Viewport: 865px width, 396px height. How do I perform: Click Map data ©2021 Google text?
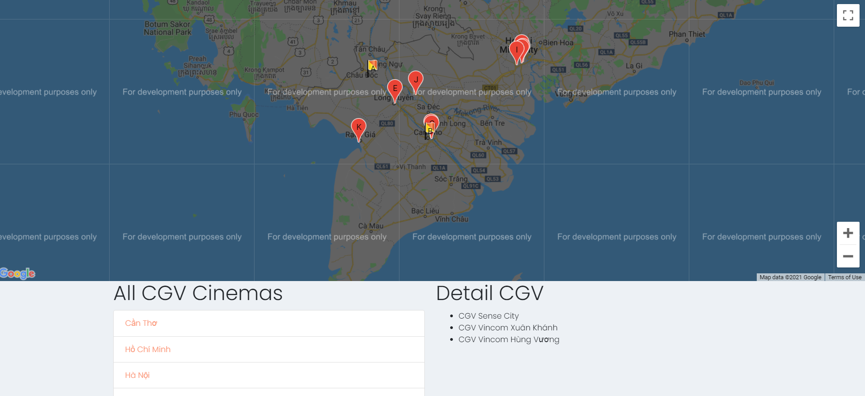(790, 277)
